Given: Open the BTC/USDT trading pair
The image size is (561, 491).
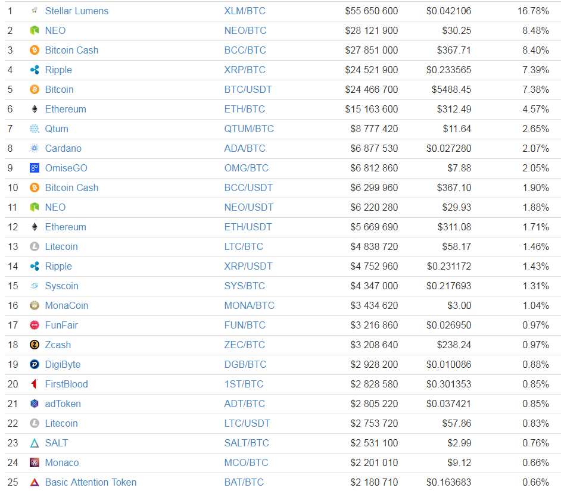Looking at the screenshot, I should coord(248,90).
